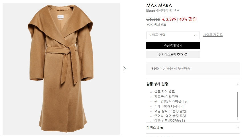Click the chevron arrow inside size selector
Viewport: 242px width, 137px height.
195,36
